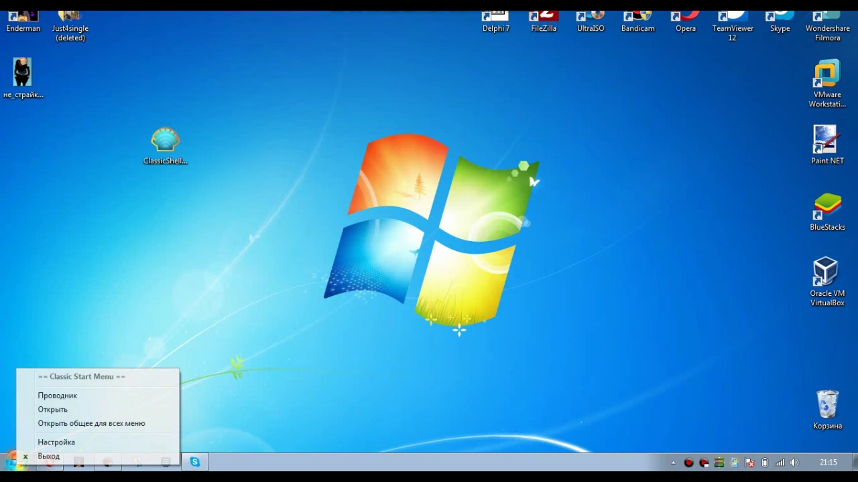Select the Bandicam desktop shortcut
The height and width of the screenshot is (482, 858).
[x=637, y=22]
